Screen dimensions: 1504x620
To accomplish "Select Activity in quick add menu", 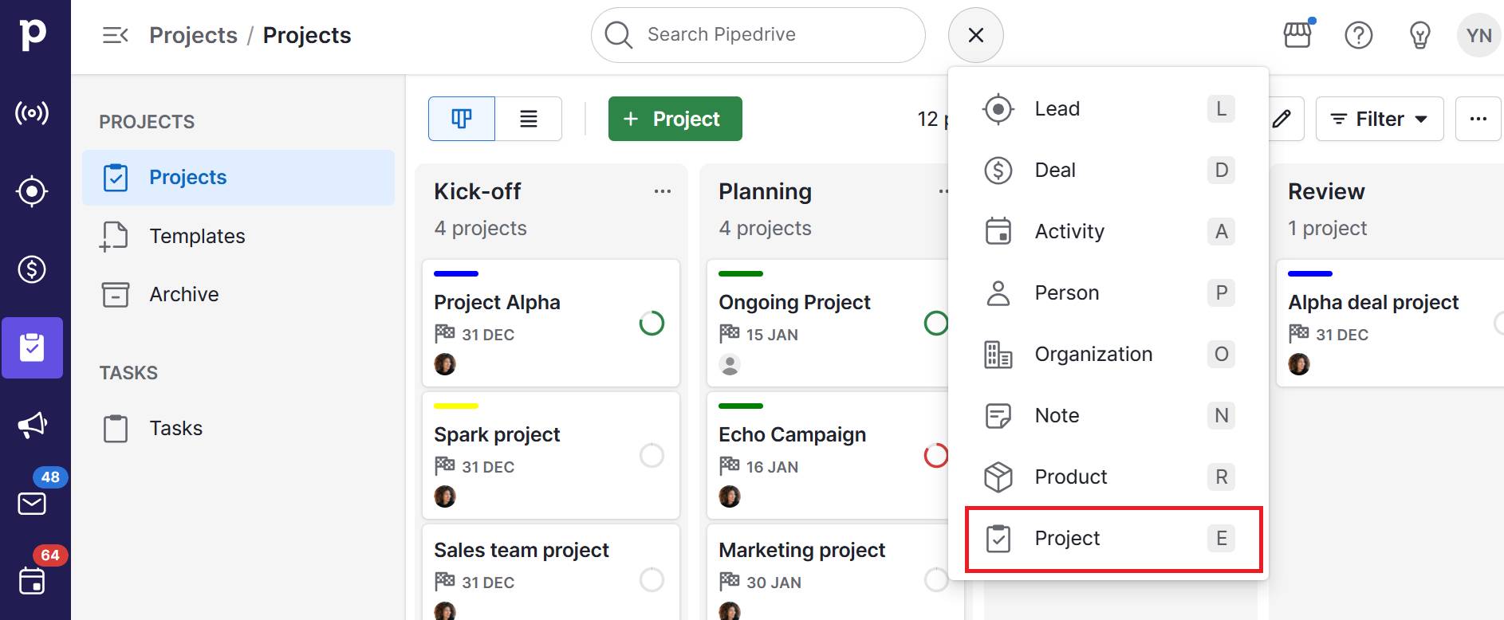I will (x=1108, y=231).
